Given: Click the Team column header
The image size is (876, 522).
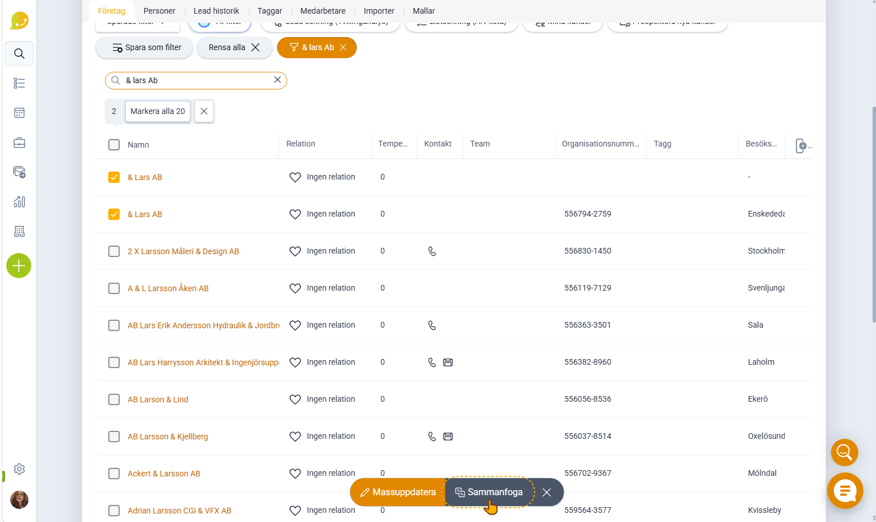Looking at the screenshot, I should click(480, 144).
